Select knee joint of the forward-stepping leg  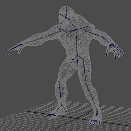(59, 81)
